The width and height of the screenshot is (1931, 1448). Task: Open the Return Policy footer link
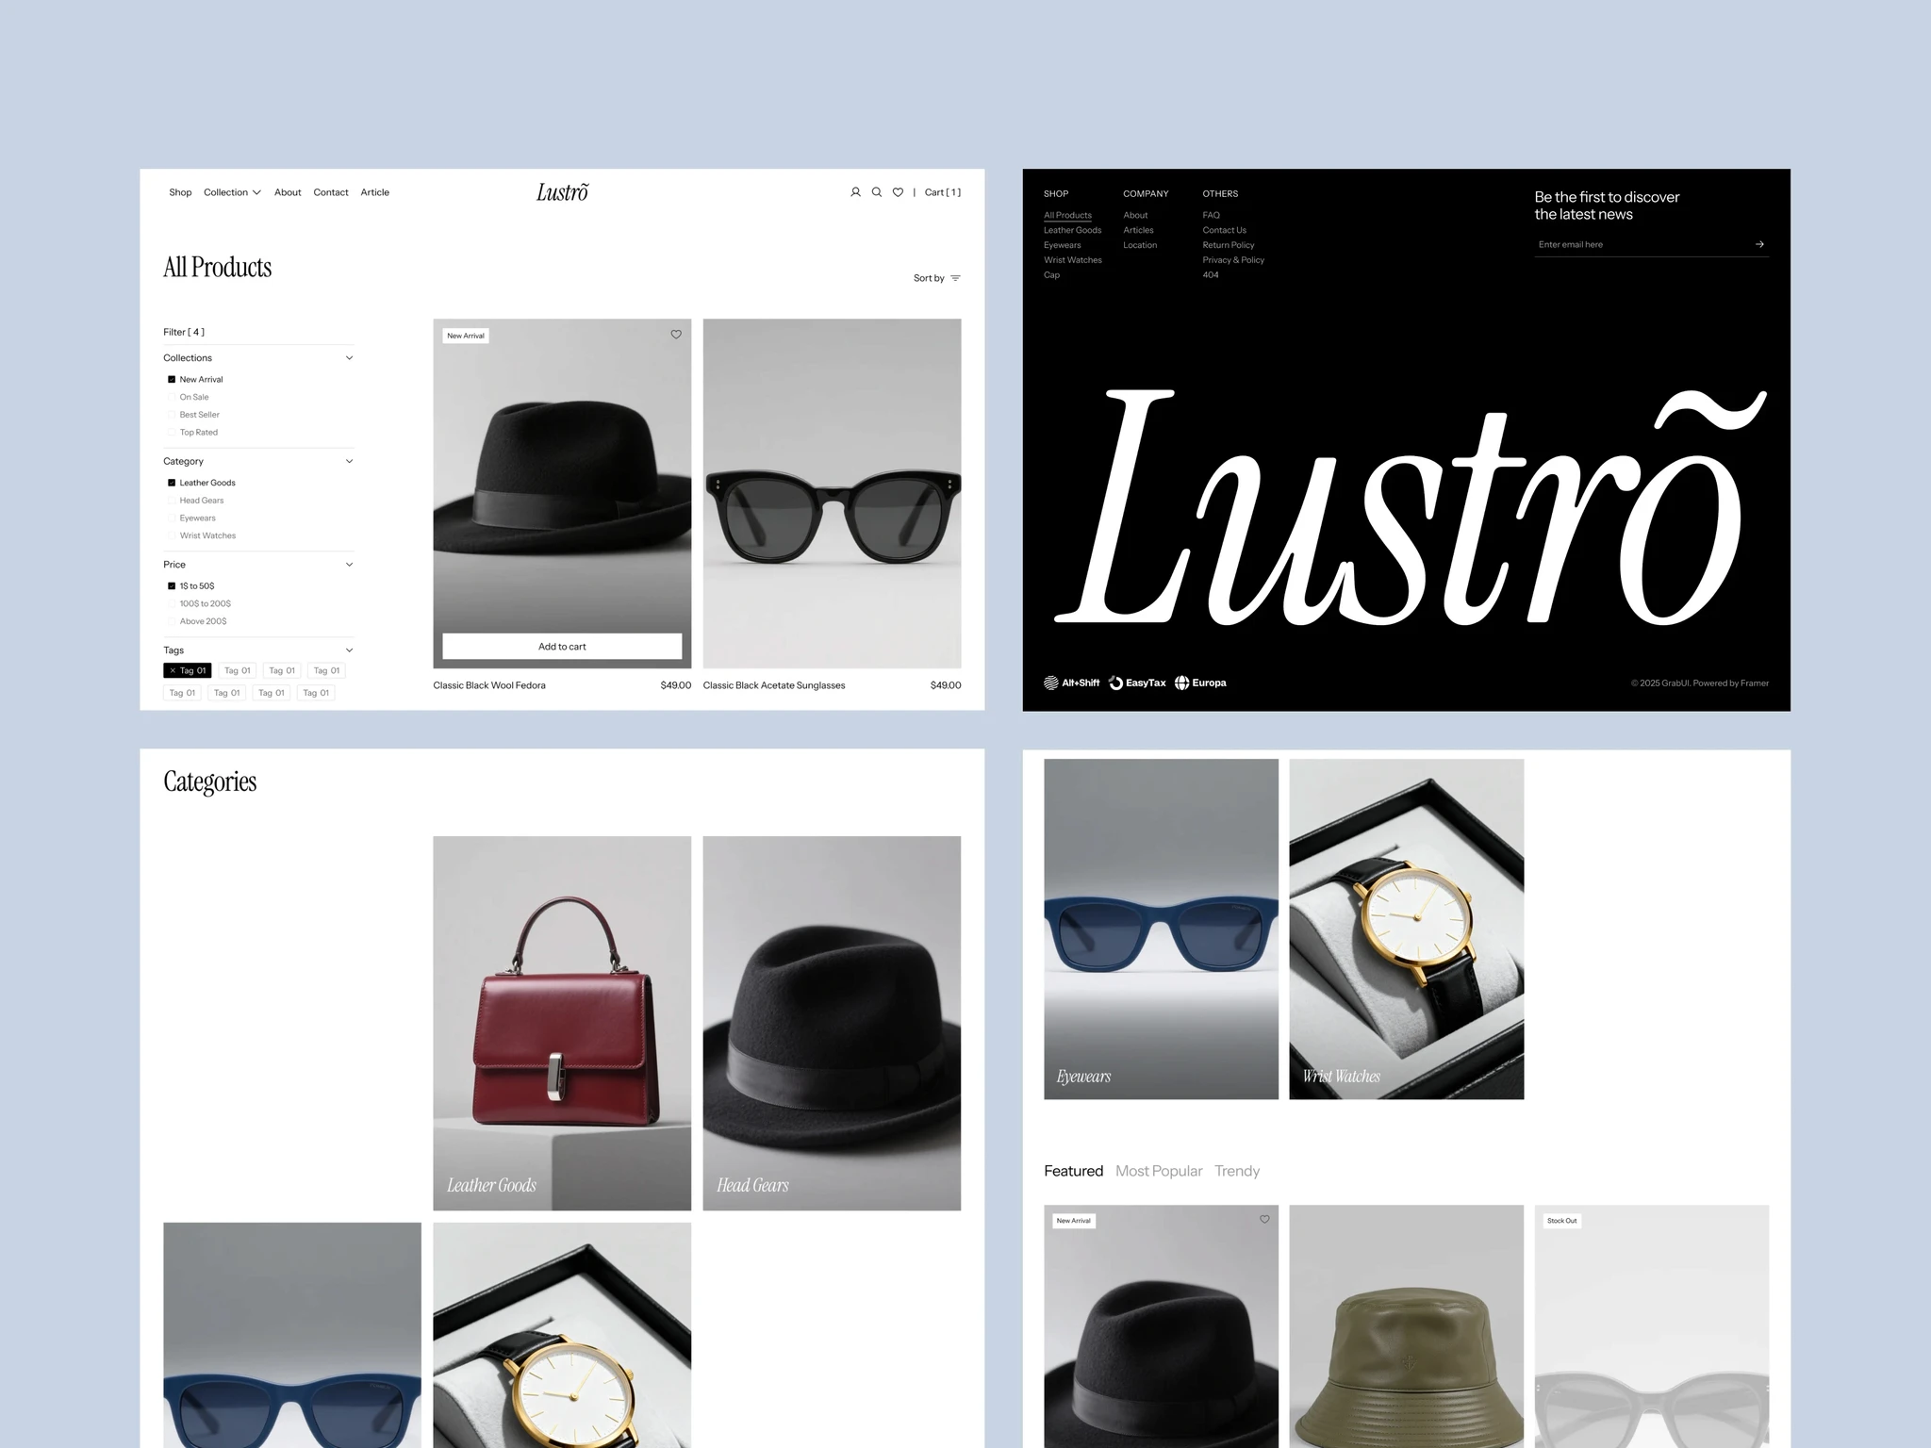coord(1228,245)
